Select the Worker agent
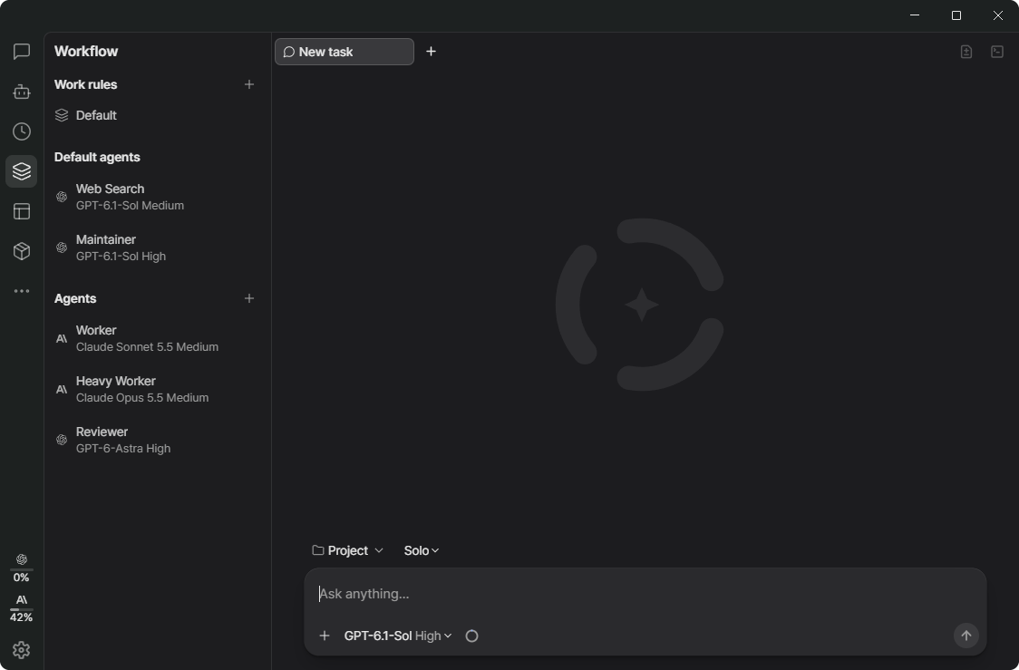1019x670 pixels. [157, 338]
